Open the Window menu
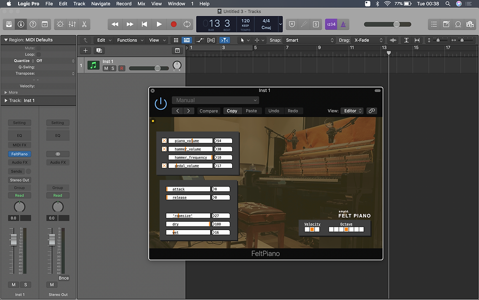Screen dimensions: 479x300 point(176,3)
